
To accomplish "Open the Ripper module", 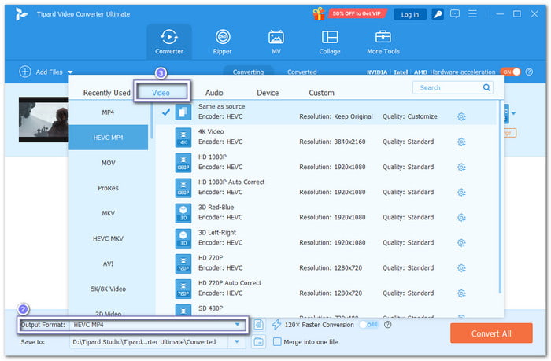I will click(223, 42).
